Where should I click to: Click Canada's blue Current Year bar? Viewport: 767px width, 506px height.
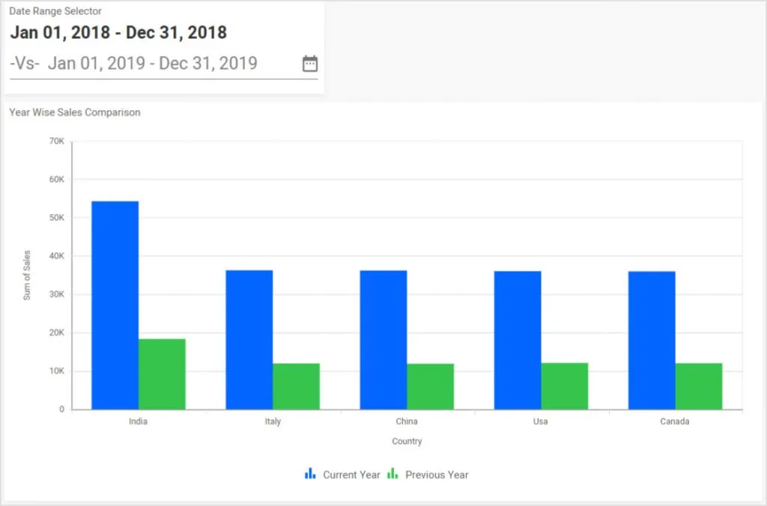(x=652, y=340)
